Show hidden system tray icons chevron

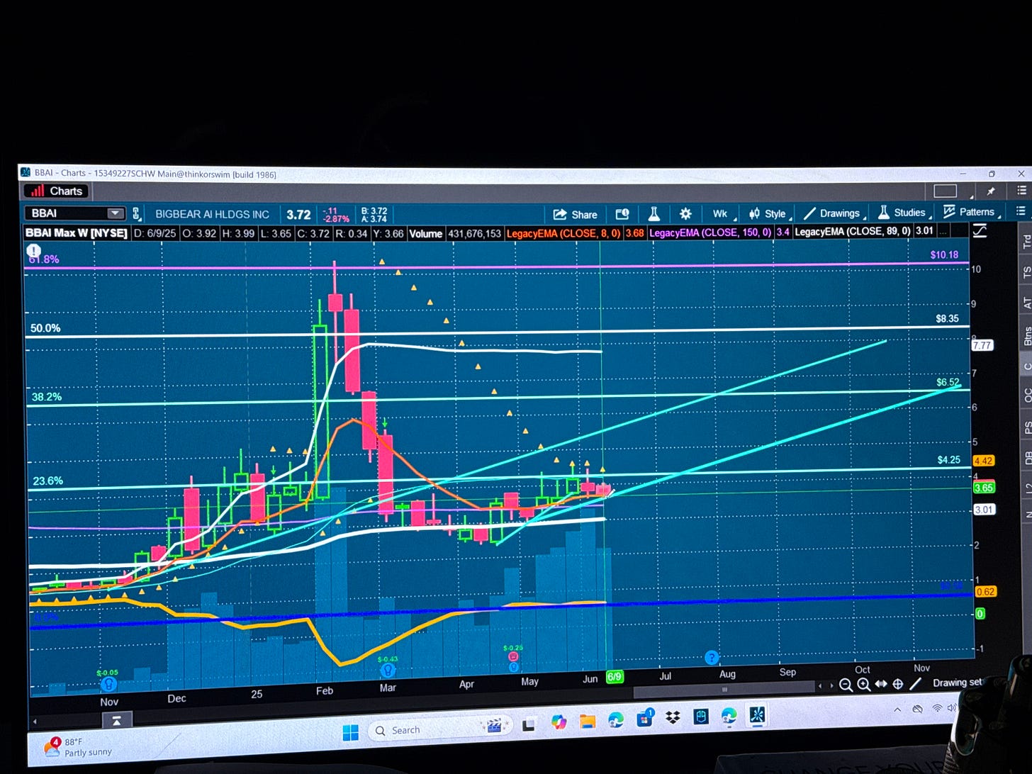point(897,709)
